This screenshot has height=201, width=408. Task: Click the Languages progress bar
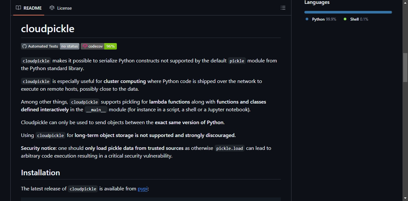tap(348, 12)
